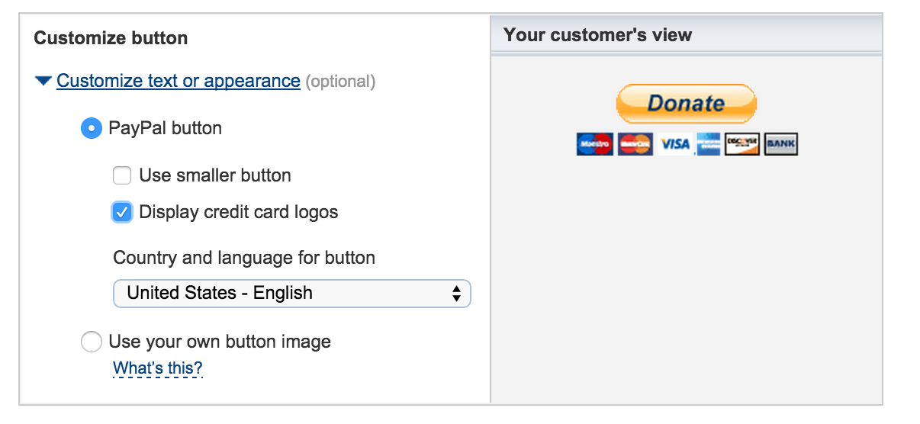
Task: Uncheck Display credit card logos
Action: 122,212
